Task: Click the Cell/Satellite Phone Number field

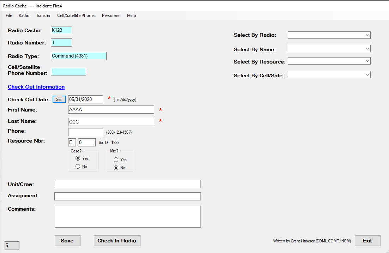Action: coord(68,72)
